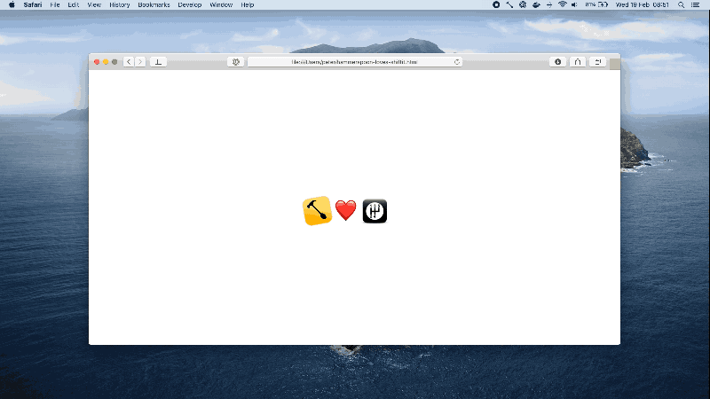
Task: Click the rightmost toolbar button beside Share
Action: pyautogui.click(x=597, y=62)
